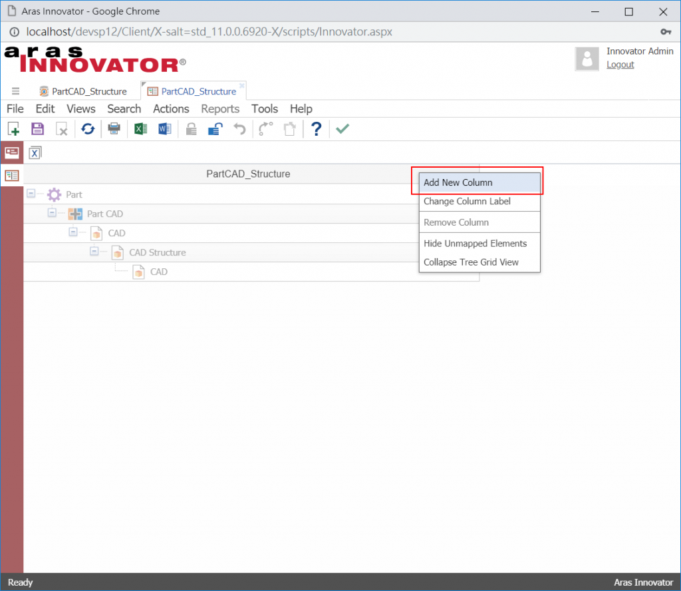Click the Undo arrow toolbar icon

click(x=239, y=128)
